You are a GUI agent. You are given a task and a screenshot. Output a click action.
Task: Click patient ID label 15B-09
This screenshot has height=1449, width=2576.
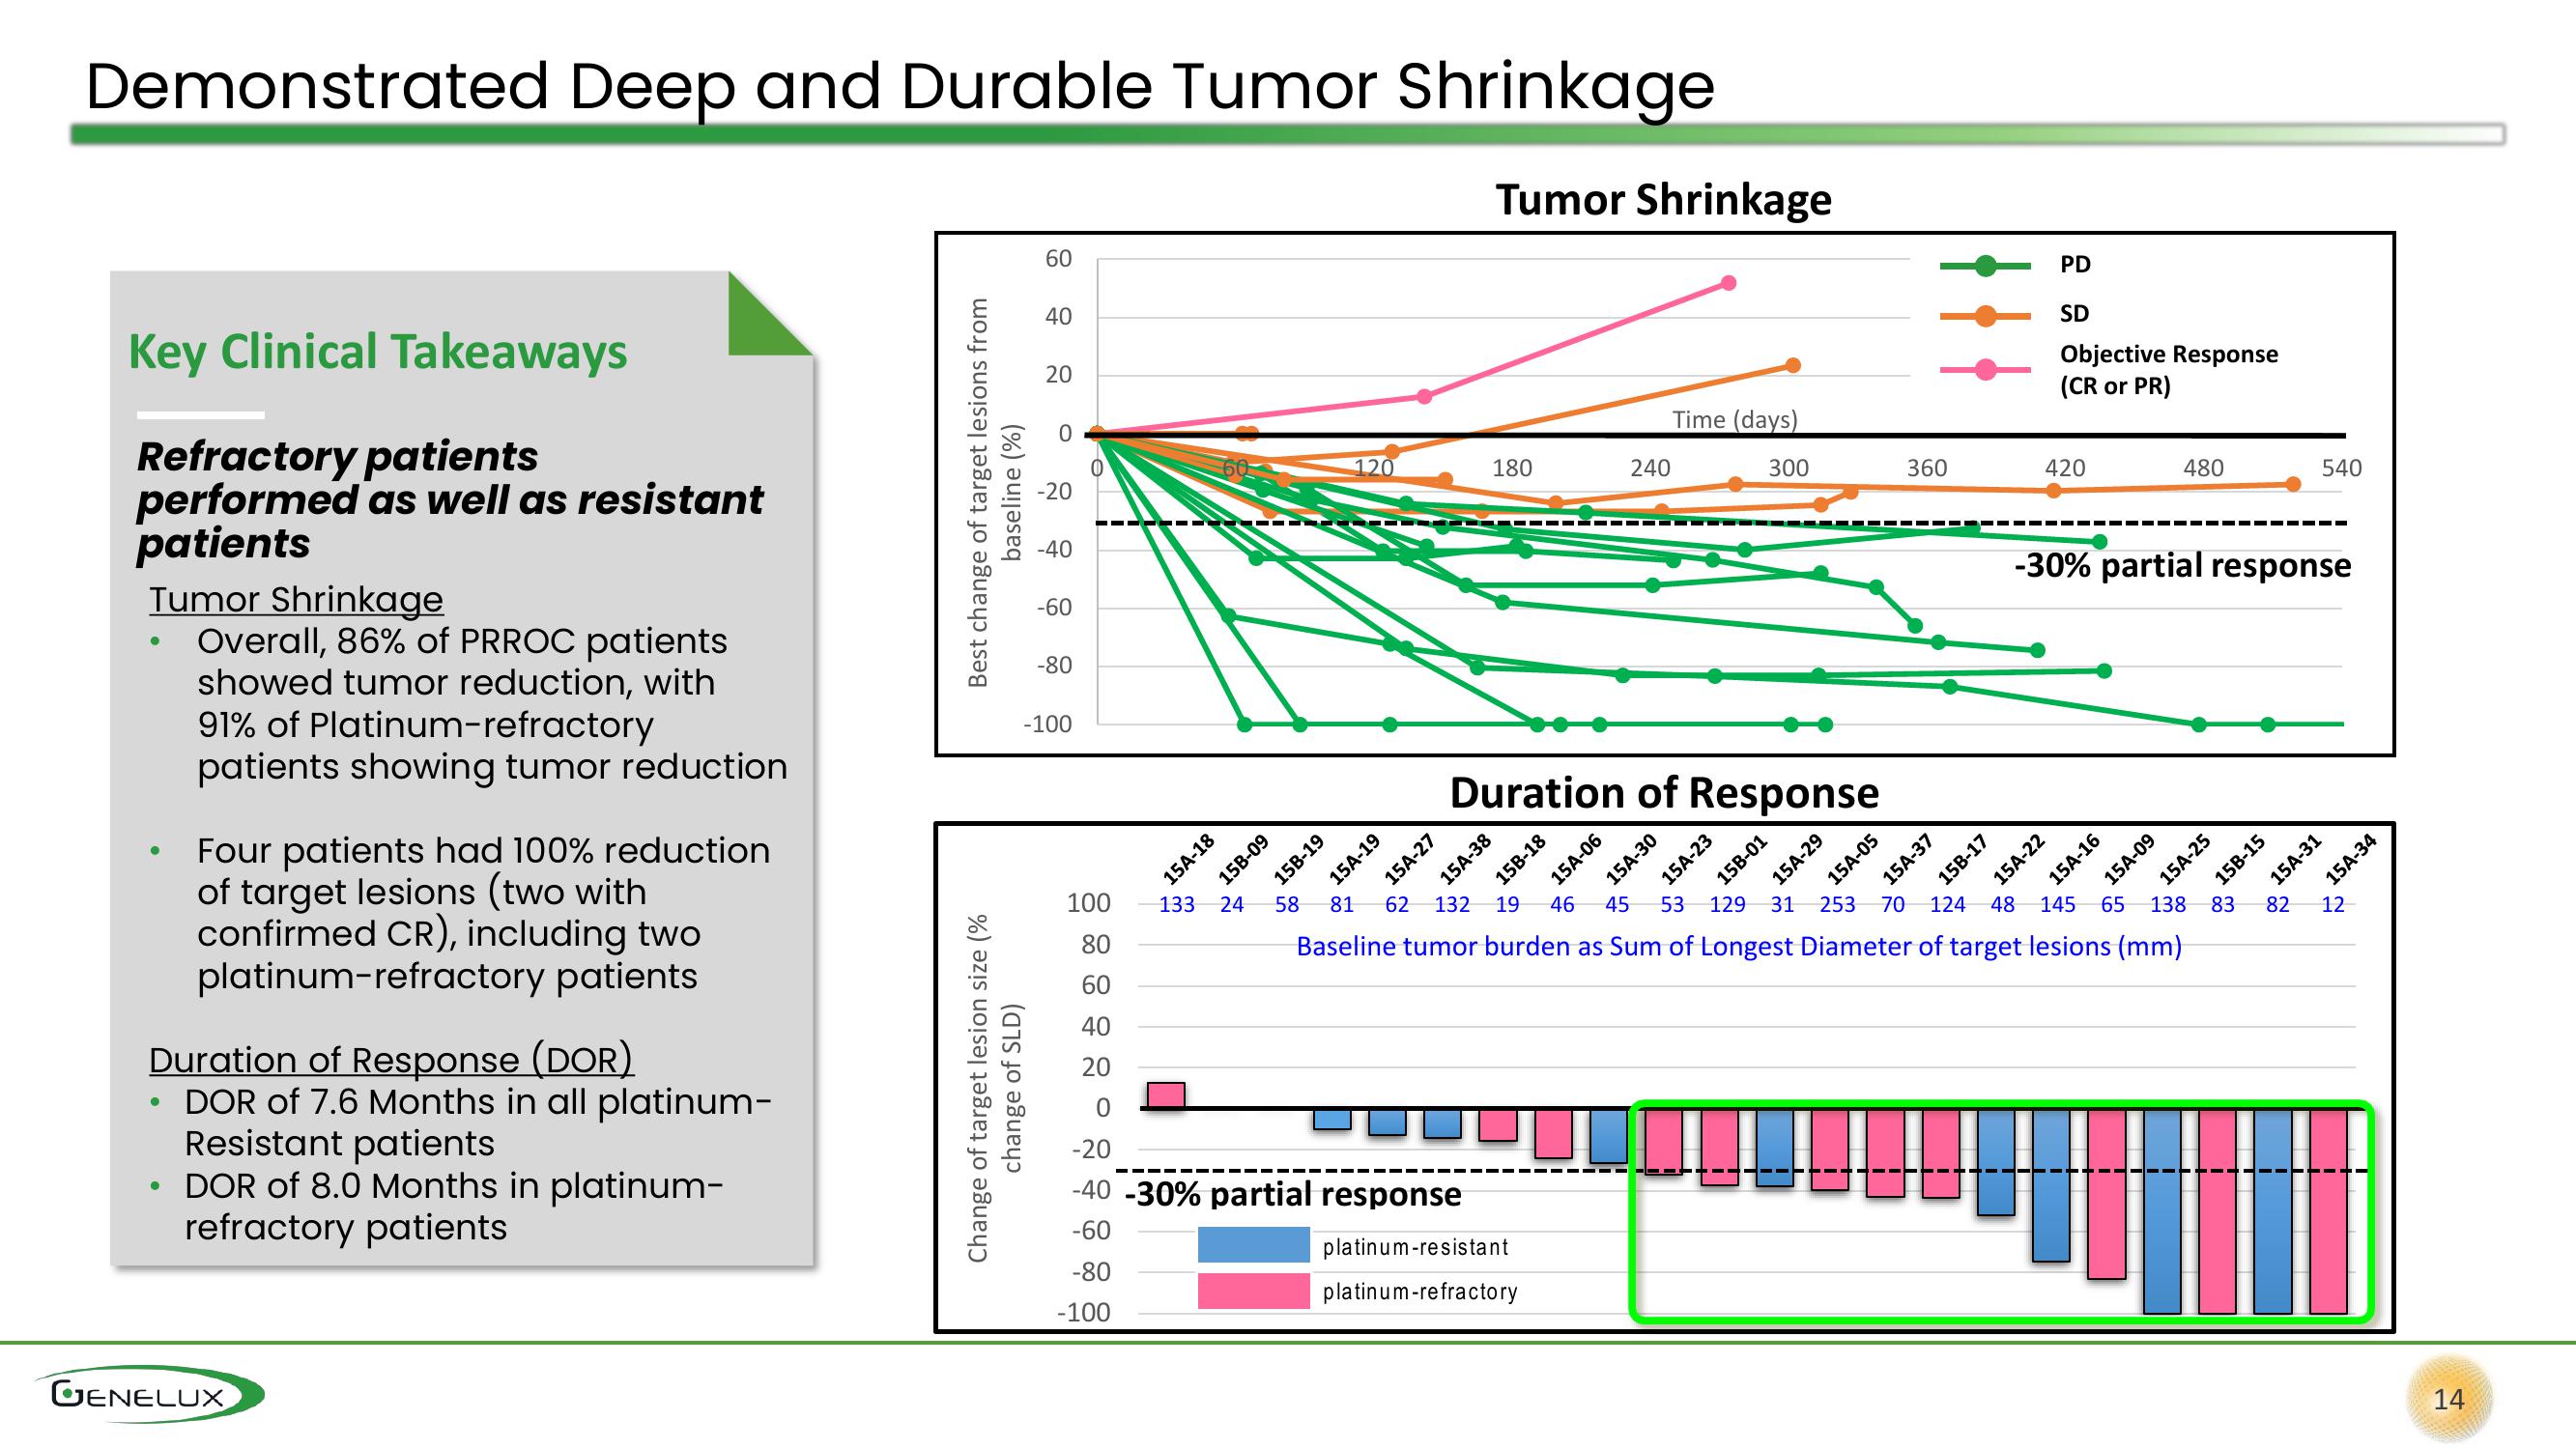pos(1243,859)
